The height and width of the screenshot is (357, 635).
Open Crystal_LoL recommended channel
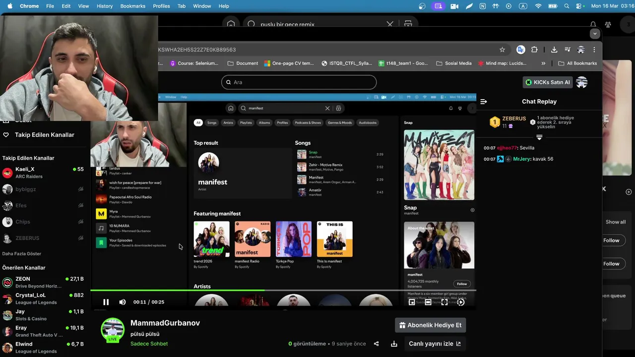pos(43,298)
